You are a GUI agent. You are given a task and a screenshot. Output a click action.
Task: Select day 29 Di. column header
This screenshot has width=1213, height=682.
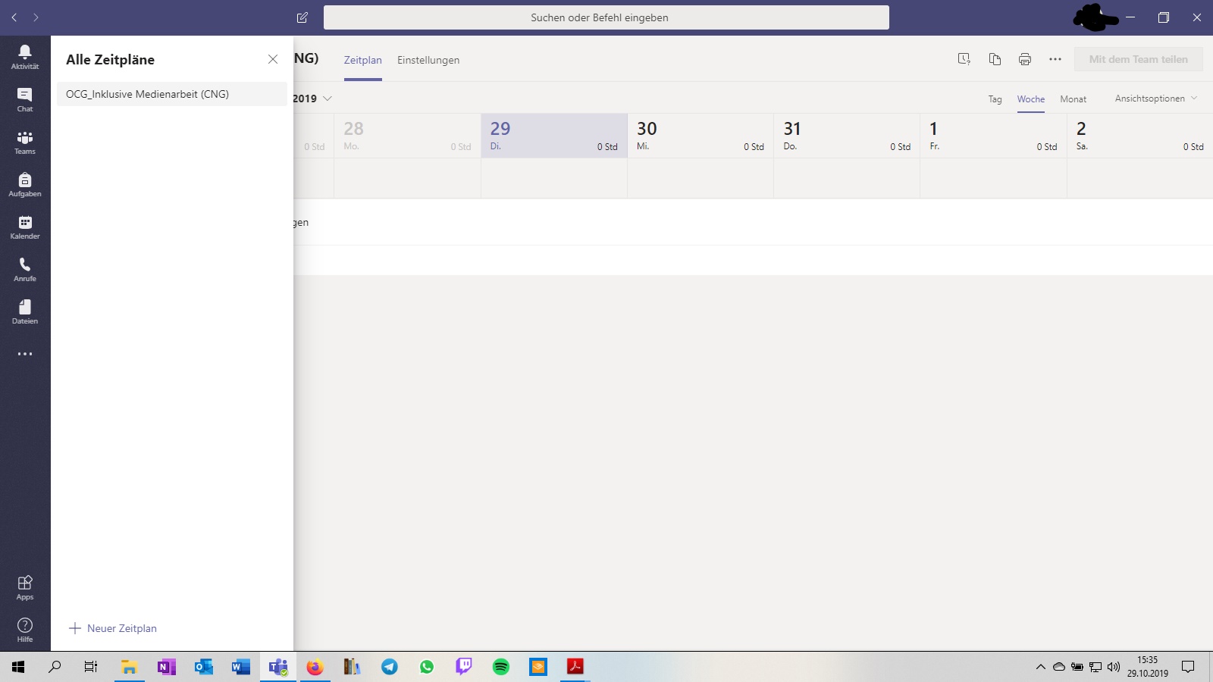pos(554,136)
